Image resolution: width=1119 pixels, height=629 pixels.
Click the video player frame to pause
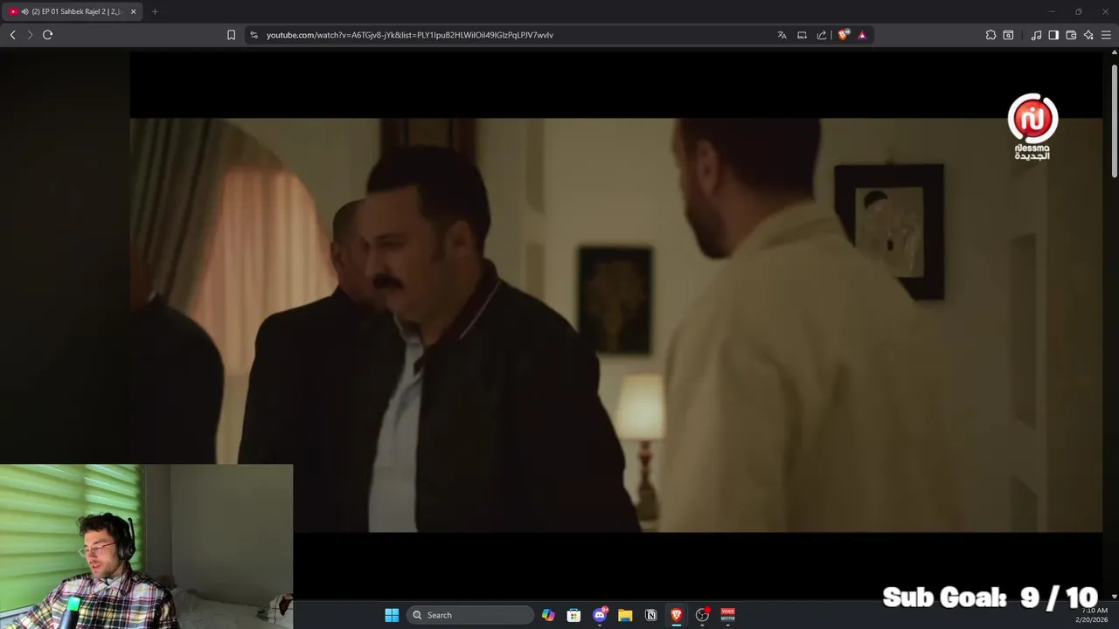tap(616, 324)
